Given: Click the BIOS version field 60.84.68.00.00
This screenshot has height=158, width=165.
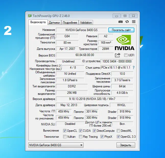Looking at the screenshot, I should [85, 55].
